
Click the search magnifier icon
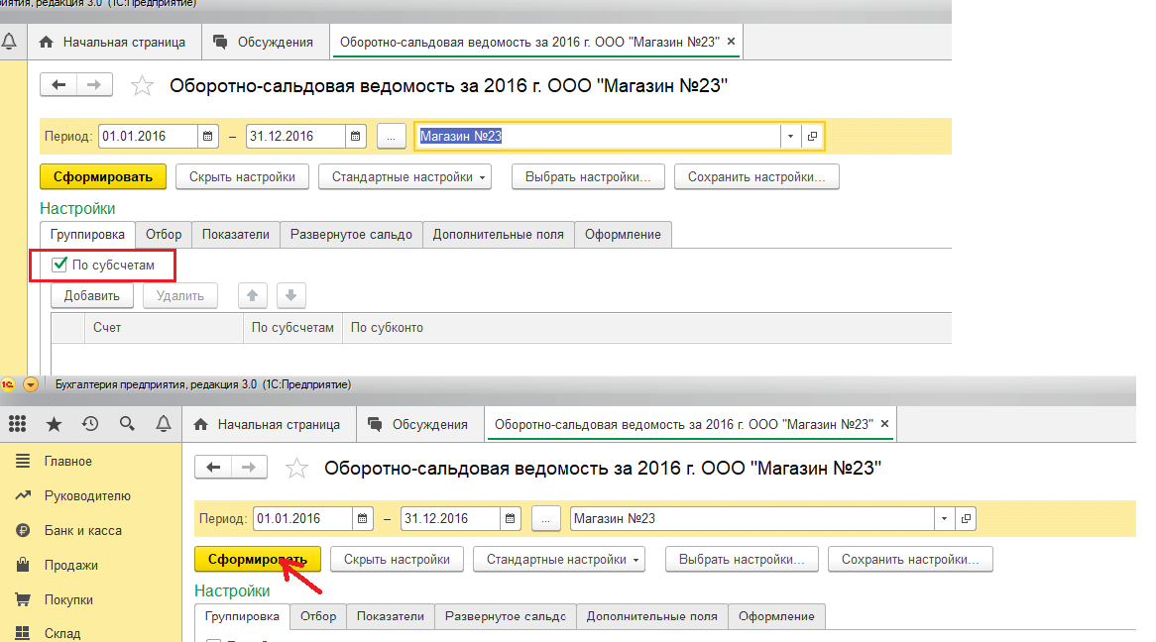(127, 424)
